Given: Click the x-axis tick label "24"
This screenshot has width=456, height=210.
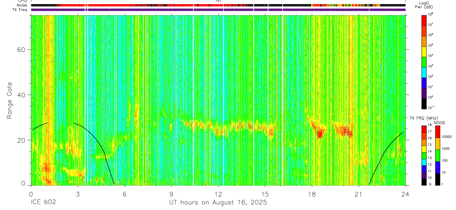Looking at the screenshot, I should pyautogui.click(x=405, y=194).
